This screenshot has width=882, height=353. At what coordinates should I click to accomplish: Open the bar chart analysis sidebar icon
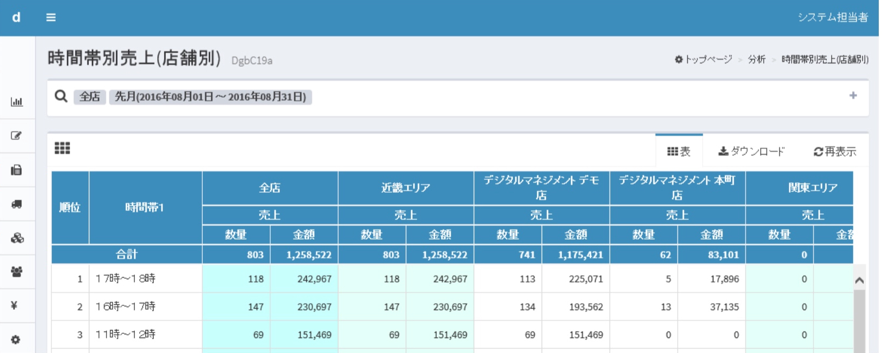17,101
